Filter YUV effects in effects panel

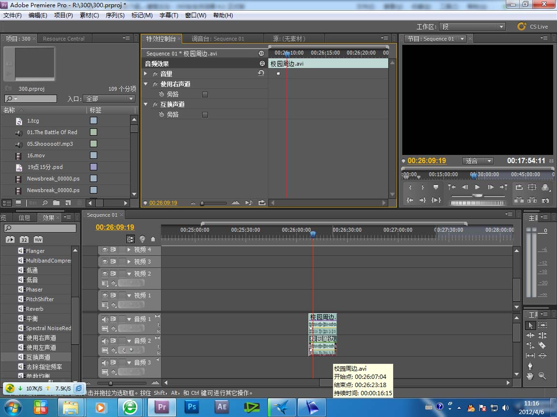click(38, 240)
